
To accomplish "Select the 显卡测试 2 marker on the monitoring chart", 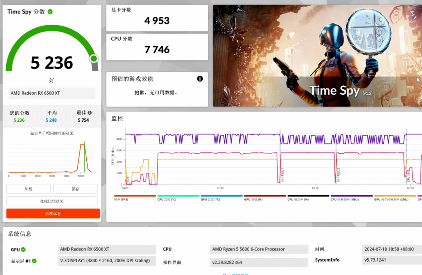I will pyautogui.click(x=338, y=175).
